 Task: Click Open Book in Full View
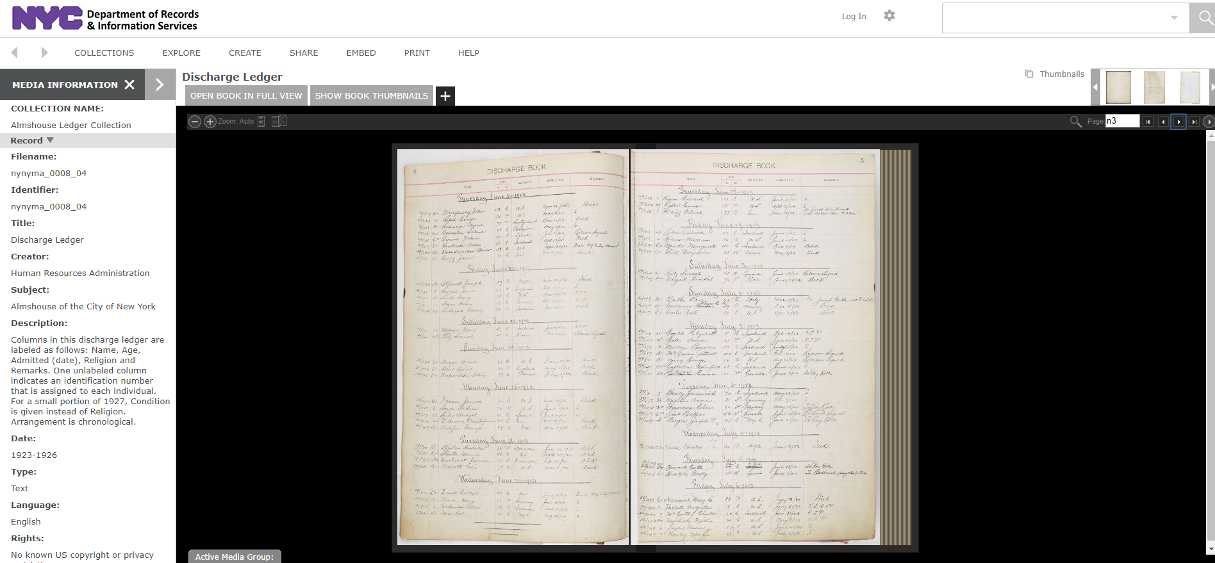(x=246, y=96)
